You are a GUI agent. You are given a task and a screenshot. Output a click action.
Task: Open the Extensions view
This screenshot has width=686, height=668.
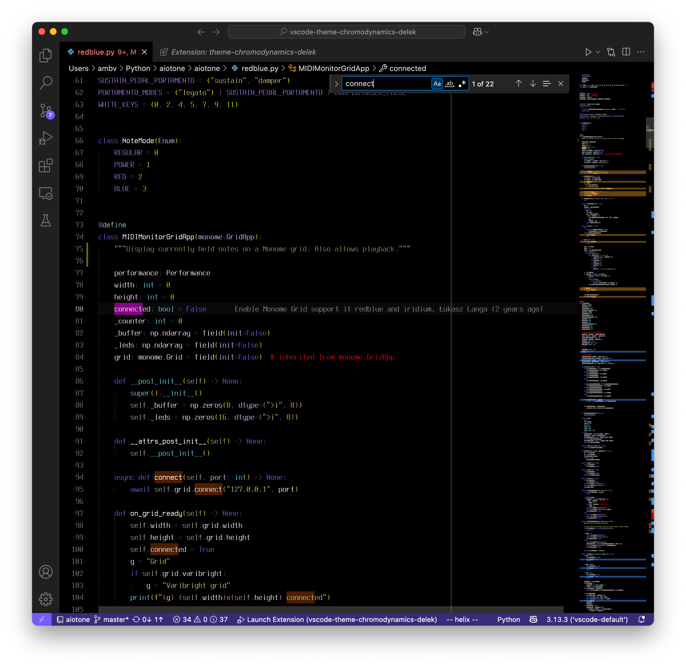[45, 165]
